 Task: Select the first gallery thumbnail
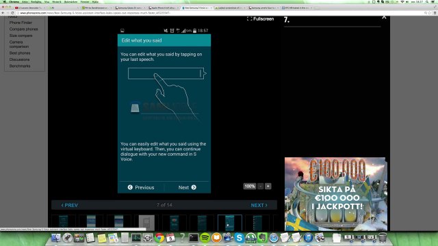coord(64,222)
